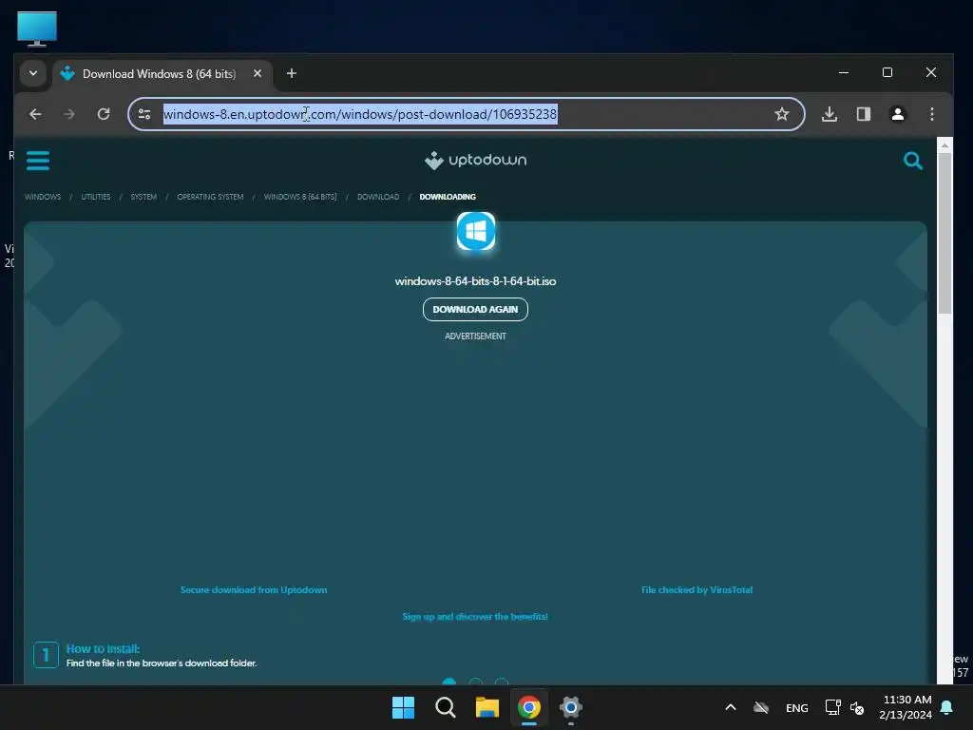Open Chrome three-dot menu
Screen dimensions: 973x730
point(931,114)
